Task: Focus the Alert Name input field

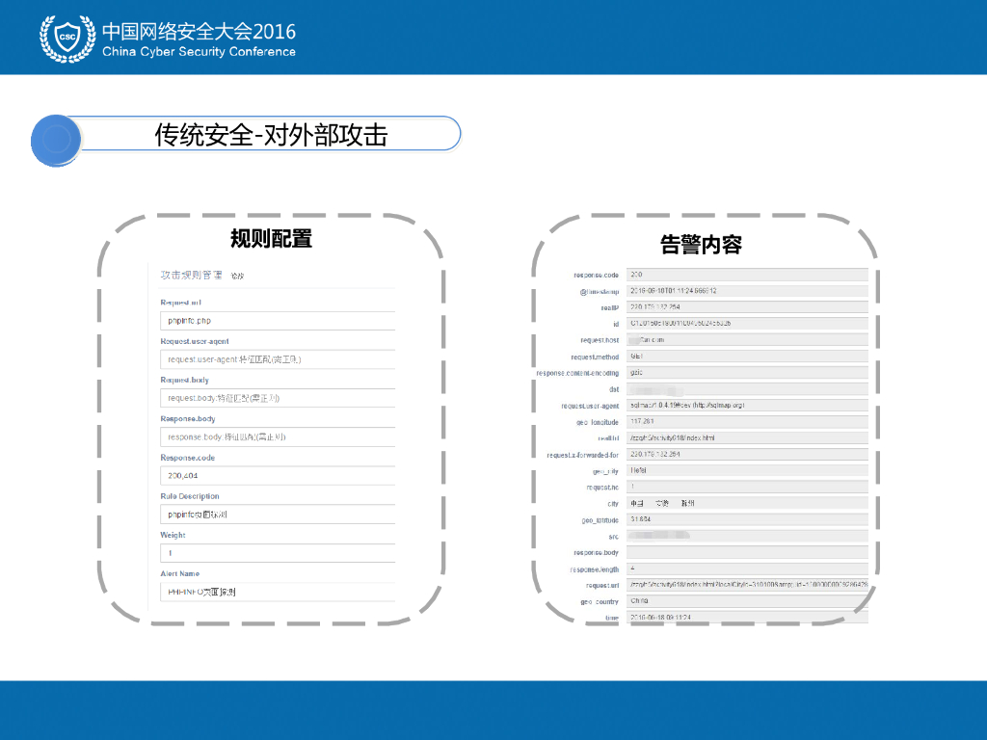Action: 278,592
